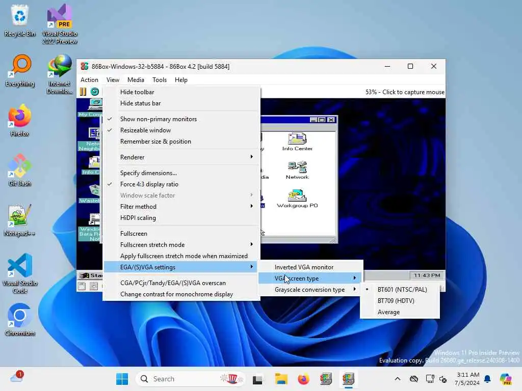
Task: Open the Network icon in emulated window
Action: coord(297,170)
